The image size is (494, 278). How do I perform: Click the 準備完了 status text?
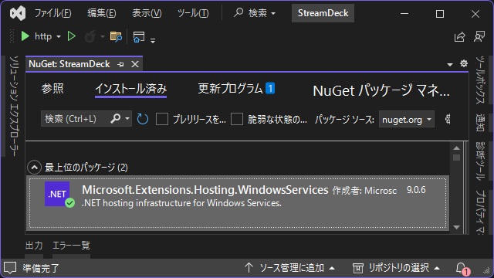pyautogui.click(x=41, y=268)
